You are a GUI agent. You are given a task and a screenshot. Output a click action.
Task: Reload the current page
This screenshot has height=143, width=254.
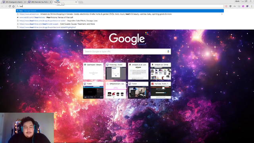[x=10, y=6]
